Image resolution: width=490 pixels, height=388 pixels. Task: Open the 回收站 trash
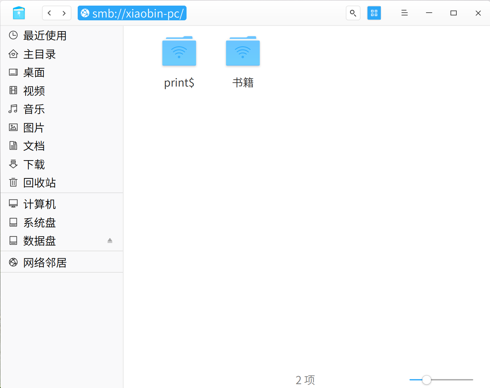point(62,183)
